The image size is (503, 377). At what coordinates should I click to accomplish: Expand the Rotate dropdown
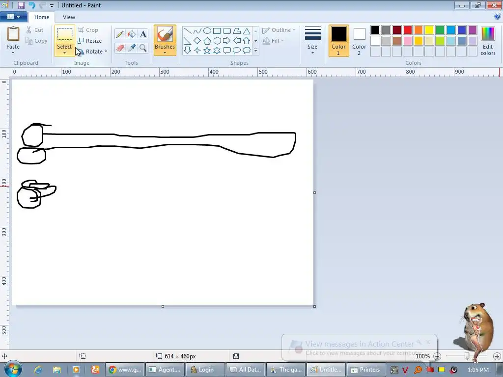106,52
